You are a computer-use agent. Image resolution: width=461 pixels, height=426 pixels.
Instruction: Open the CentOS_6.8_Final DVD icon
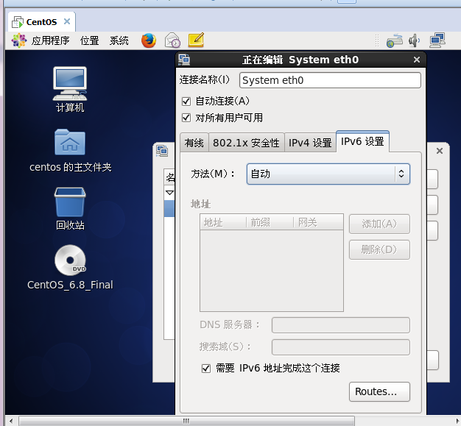[x=70, y=267]
